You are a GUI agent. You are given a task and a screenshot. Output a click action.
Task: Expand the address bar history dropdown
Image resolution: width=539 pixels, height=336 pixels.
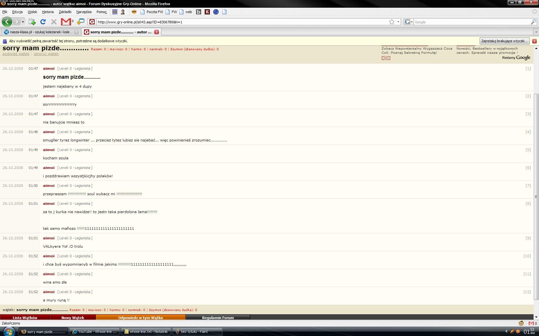[398, 22]
